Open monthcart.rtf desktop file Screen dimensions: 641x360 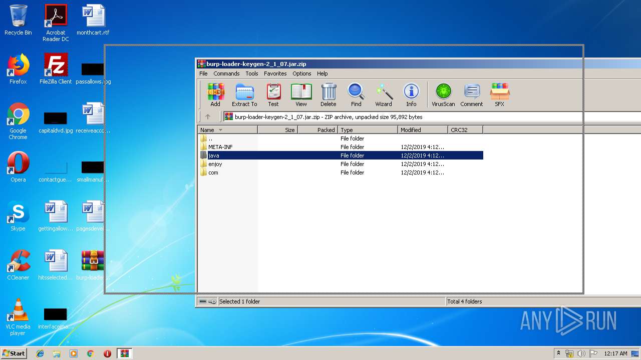click(x=93, y=20)
